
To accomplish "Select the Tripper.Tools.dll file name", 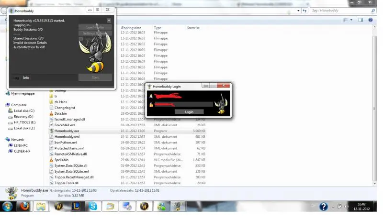I will click(x=67, y=183).
